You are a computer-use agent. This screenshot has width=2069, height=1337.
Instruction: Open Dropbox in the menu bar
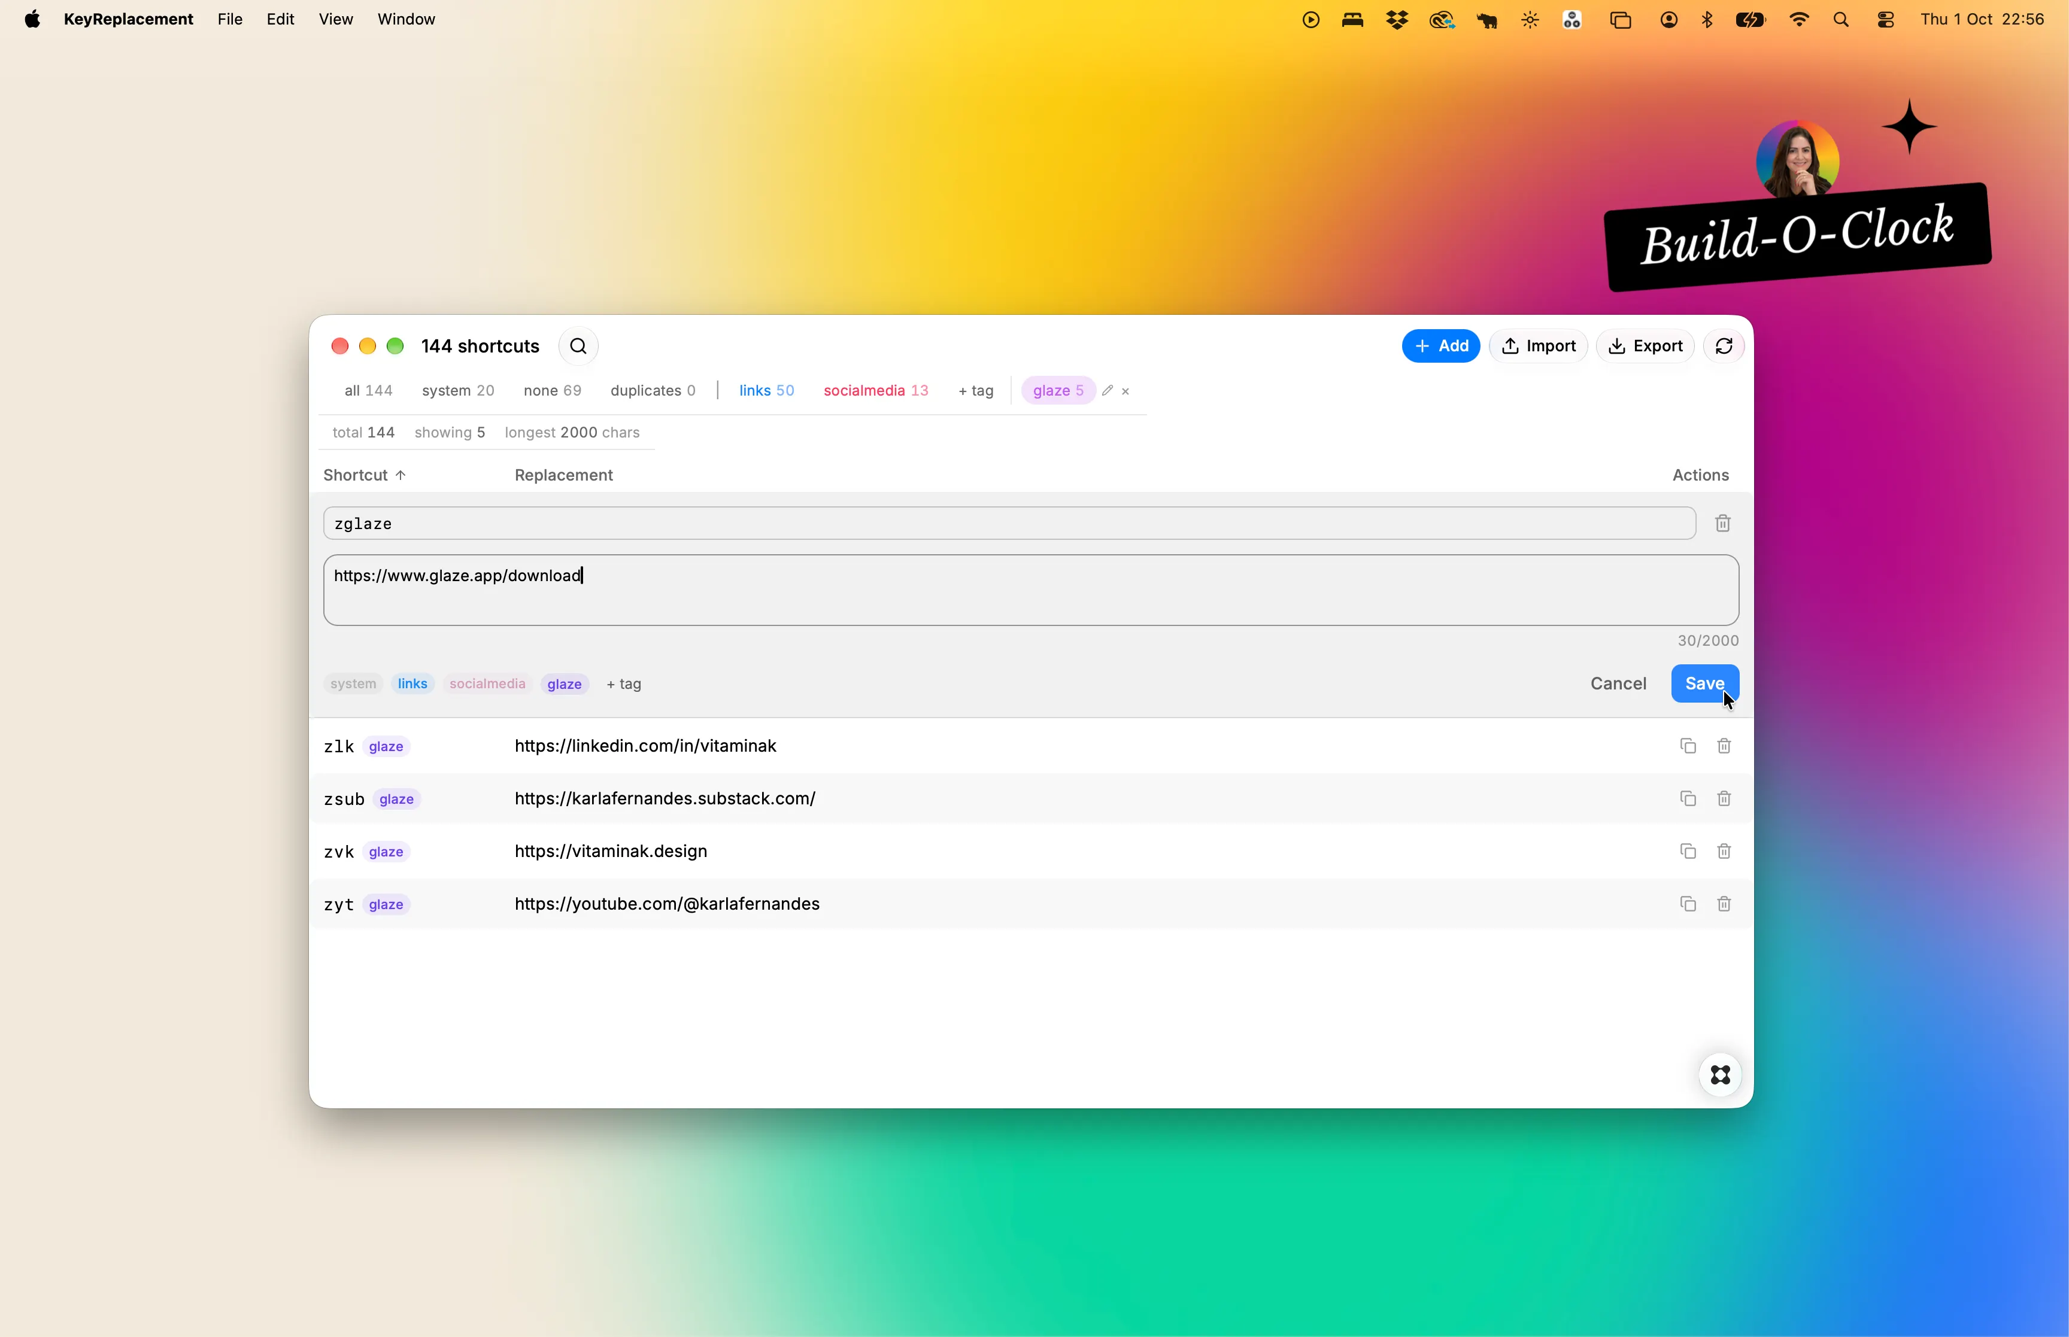point(1396,19)
